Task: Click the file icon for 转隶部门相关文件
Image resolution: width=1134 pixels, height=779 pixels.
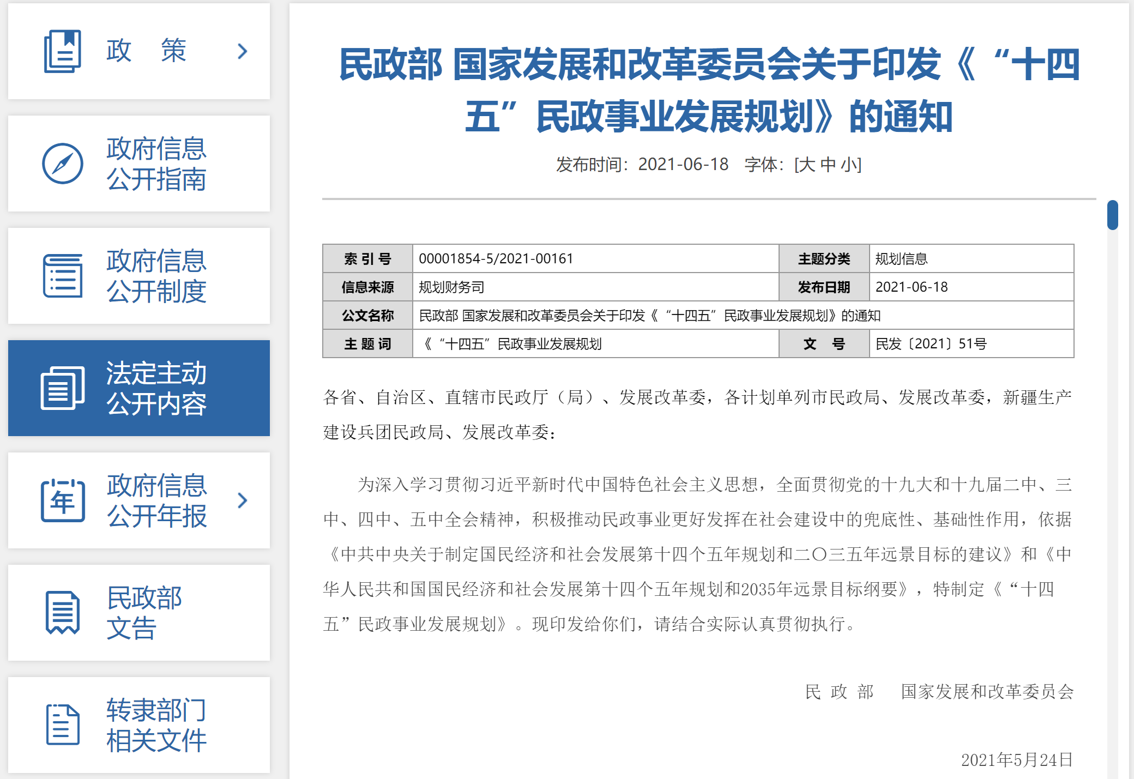Action: [x=63, y=725]
